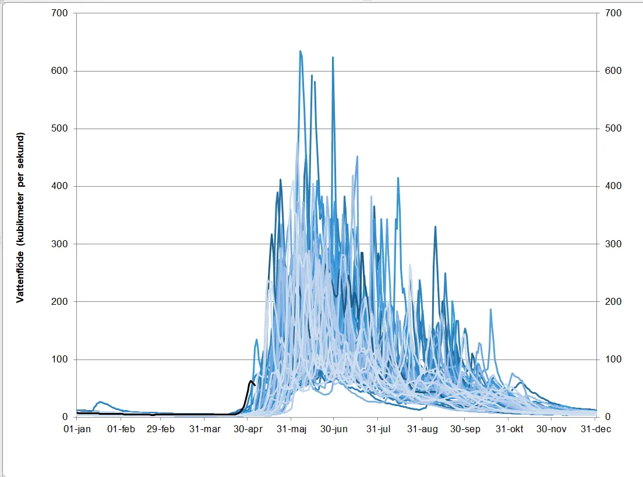Select the "31-dec" date axis label
This screenshot has height=477, width=643.
point(595,429)
